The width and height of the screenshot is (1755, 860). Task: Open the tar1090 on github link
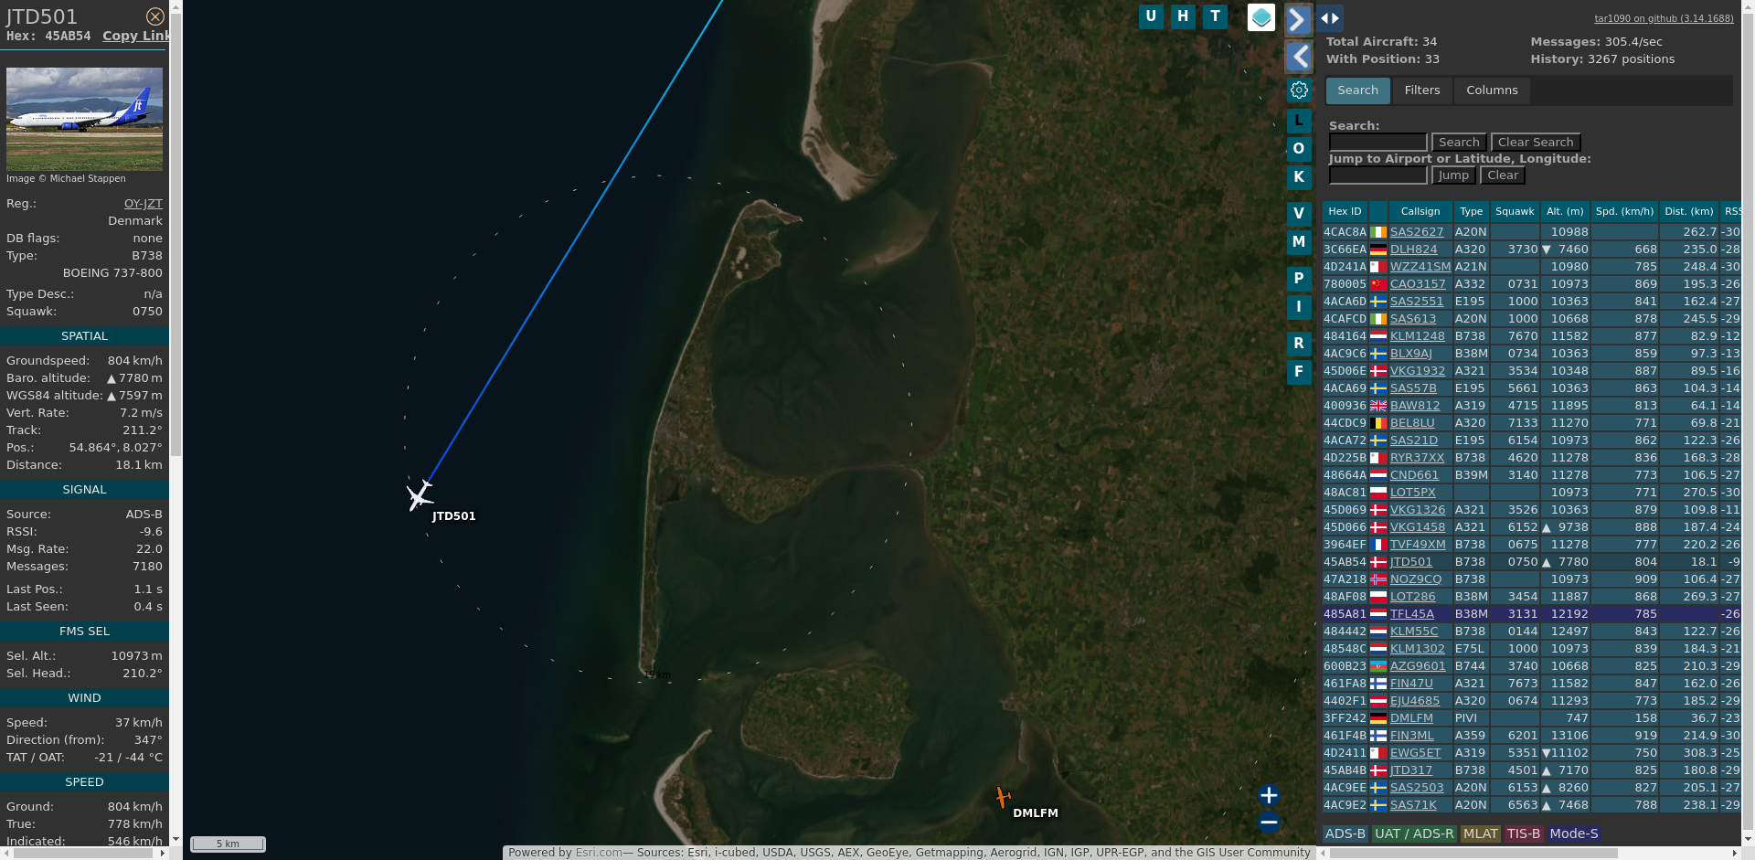[1664, 18]
